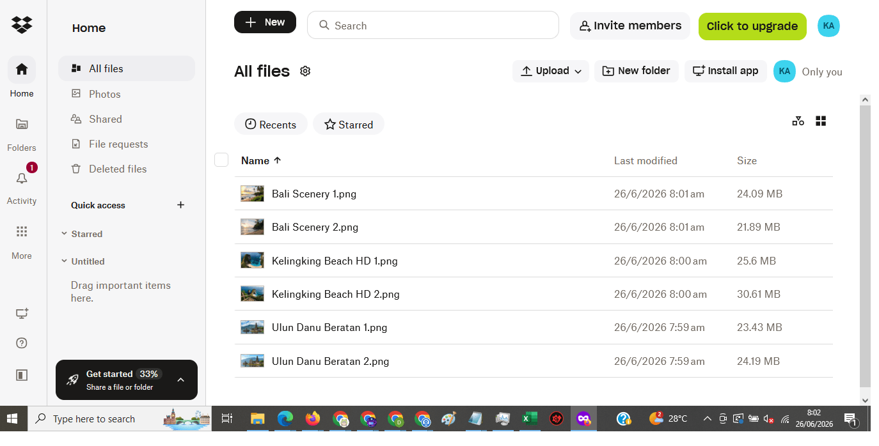This screenshot has width=879, height=446.
Task: Open the Get started 33% progress card
Action: [127, 380]
